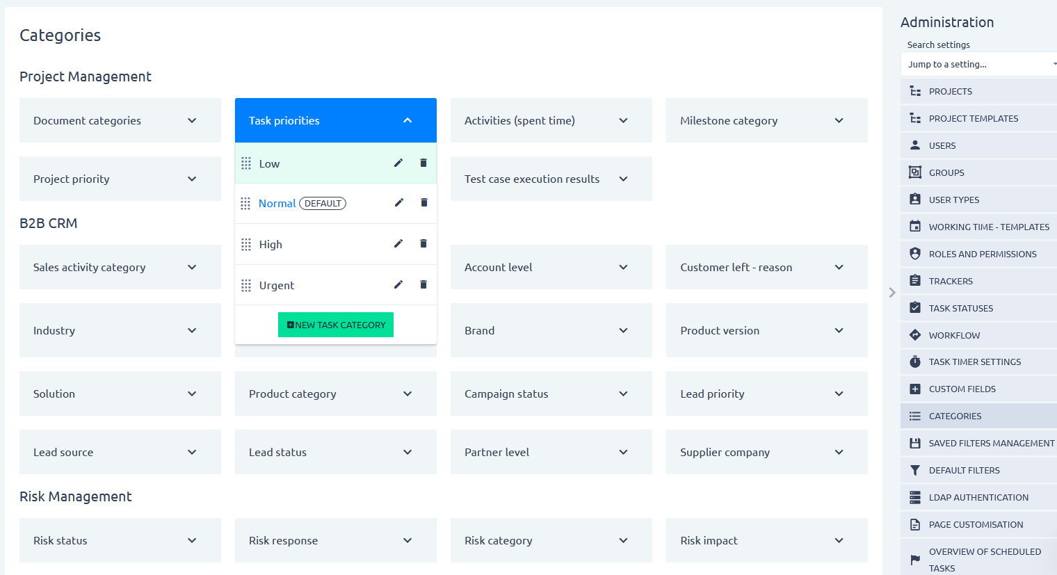This screenshot has width=1057, height=575.
Task: Edit the High priority using pencil icon
Action: pos(398,243)
